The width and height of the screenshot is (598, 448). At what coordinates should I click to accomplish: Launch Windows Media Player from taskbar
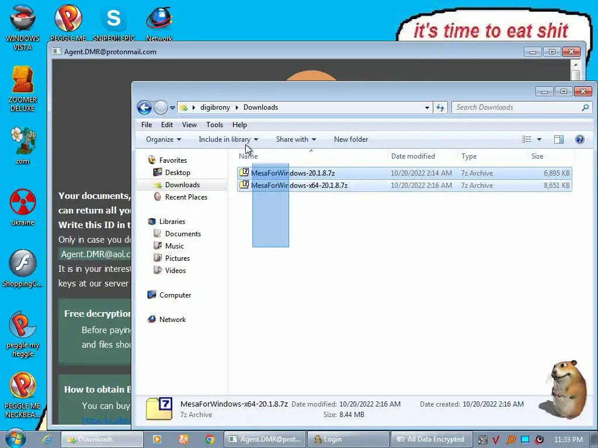click(157, 439)
